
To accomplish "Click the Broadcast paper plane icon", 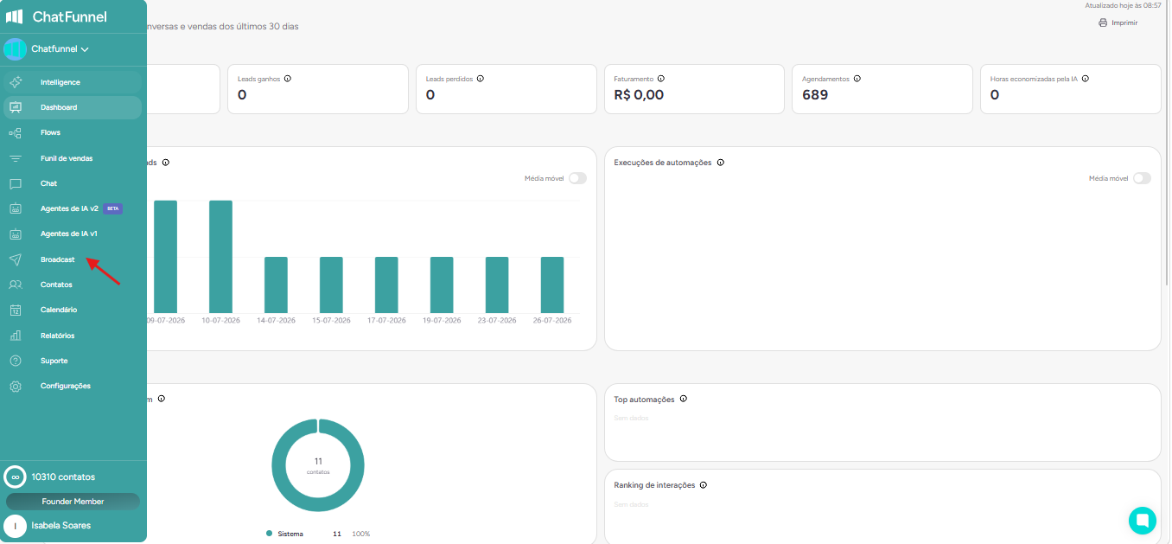I will point(16,259).
